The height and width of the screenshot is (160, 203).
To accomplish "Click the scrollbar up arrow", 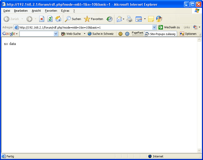I will point(199,39).
